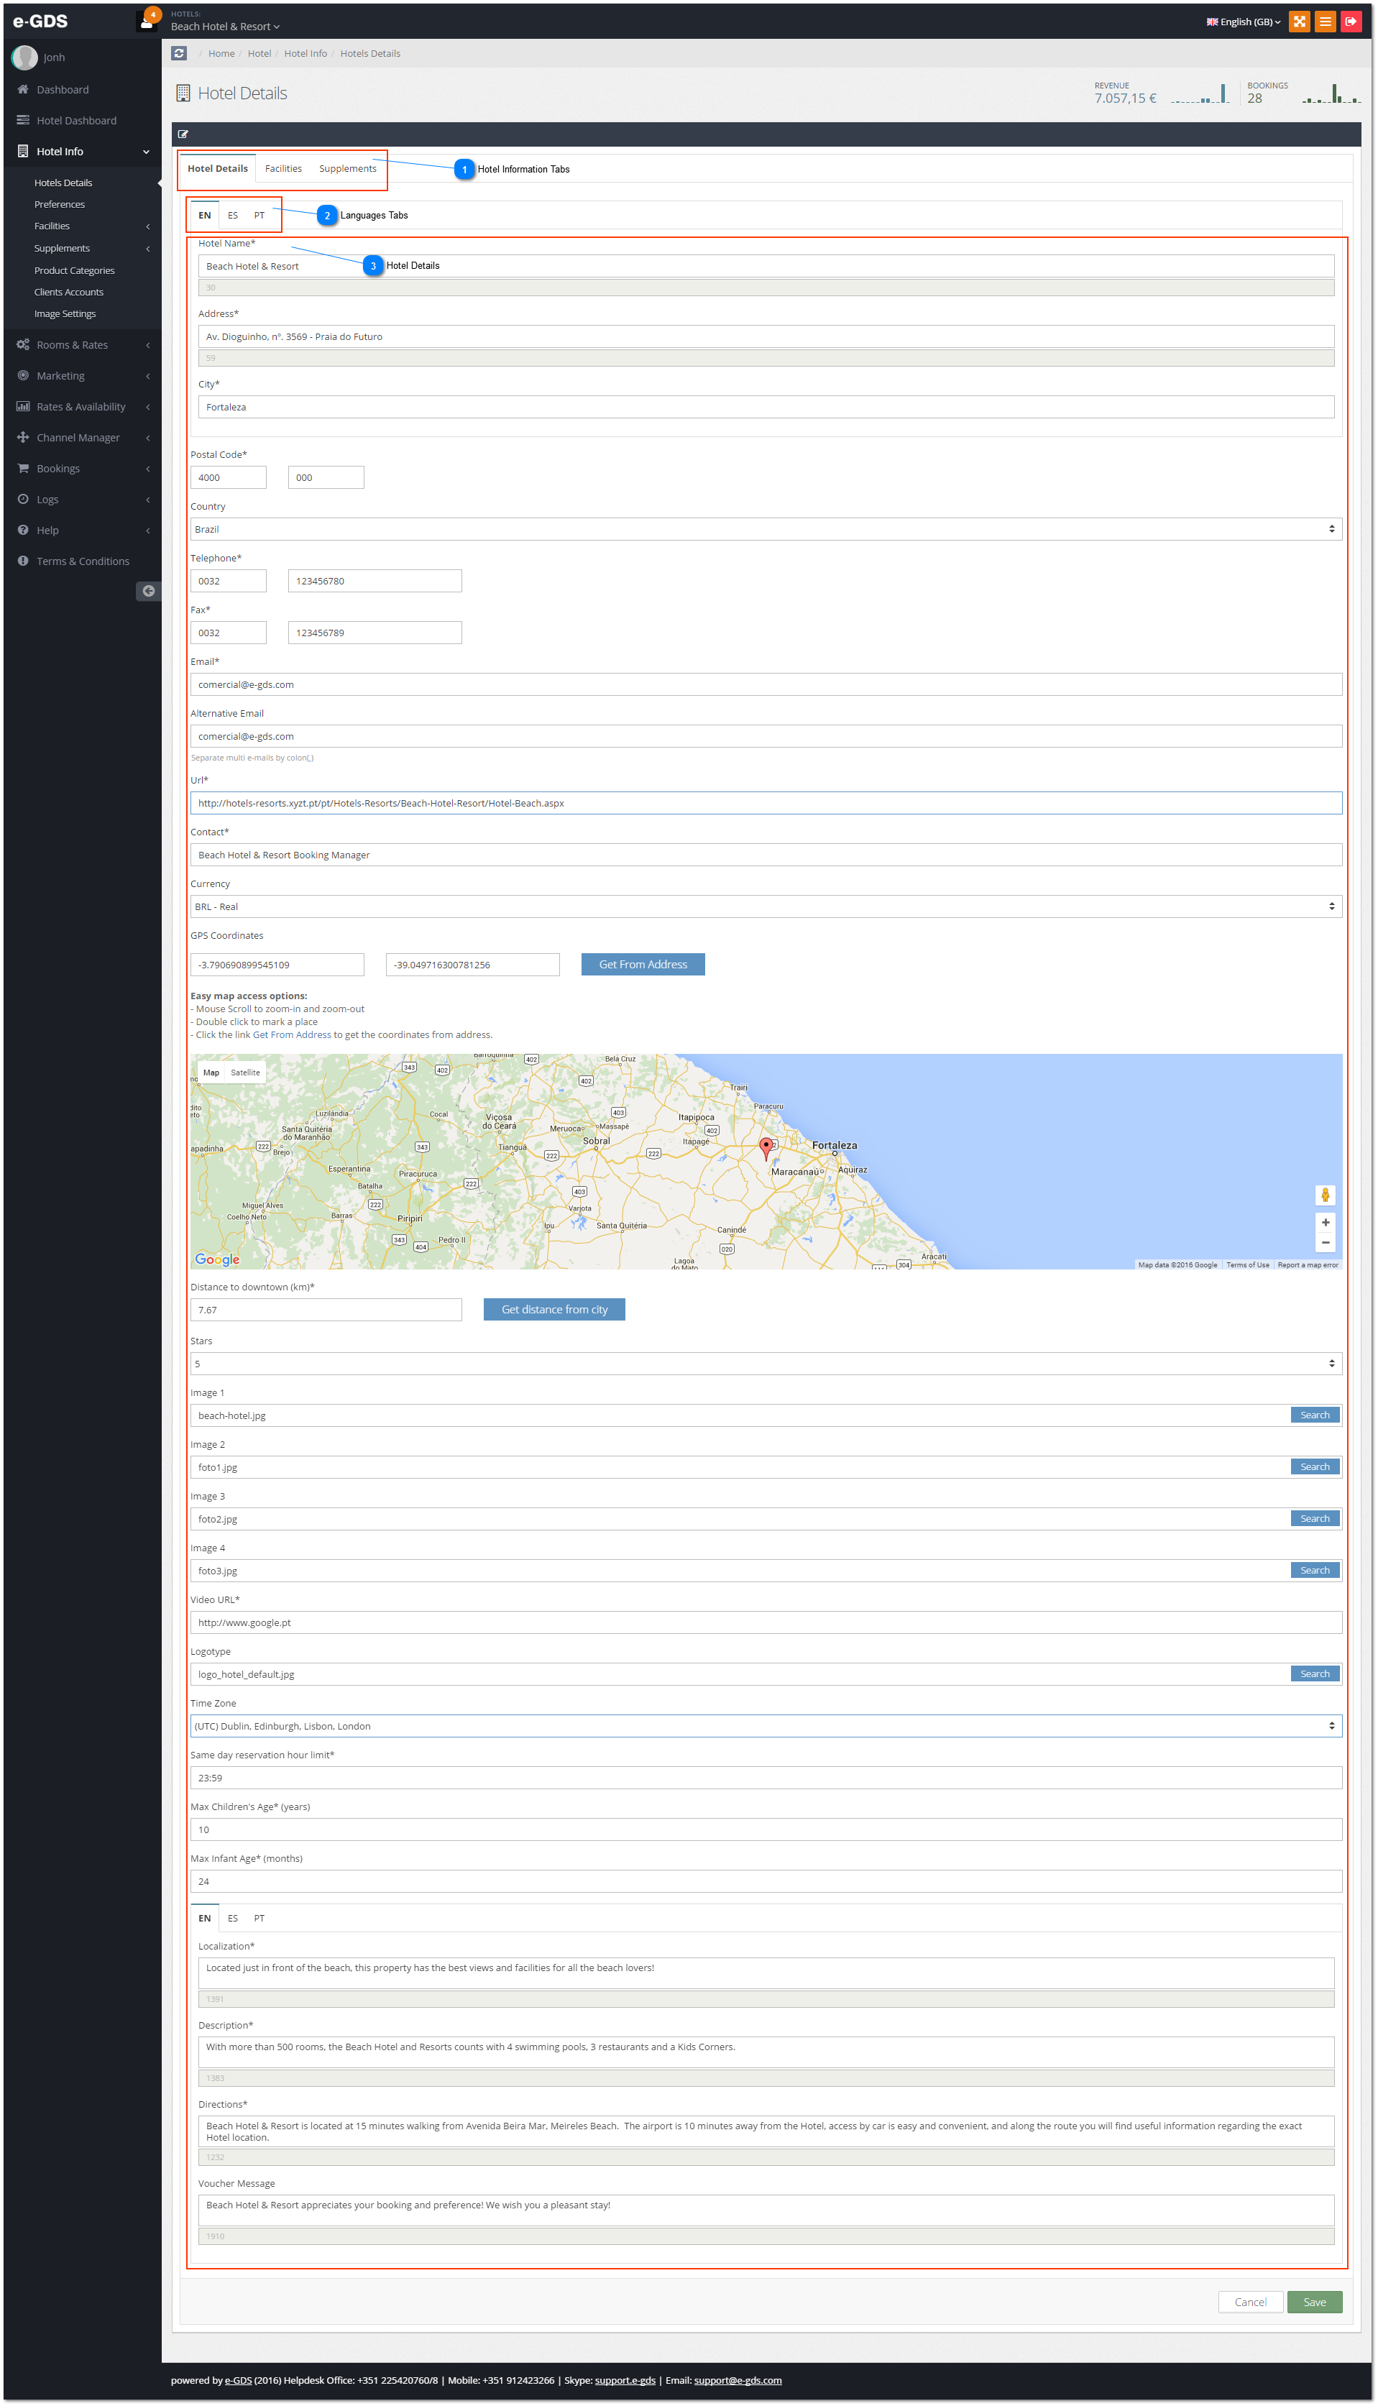
Task: Click the Same day reservation hour limit field
Action: click(x=766, y=1778)
